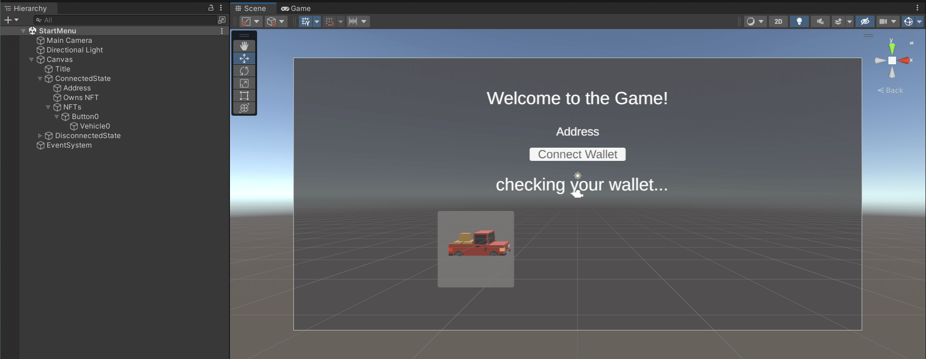Viewport: 926px width, 359px height.
Task: Open StartMenu scene row options menu
Action: (x=222, y=30)
